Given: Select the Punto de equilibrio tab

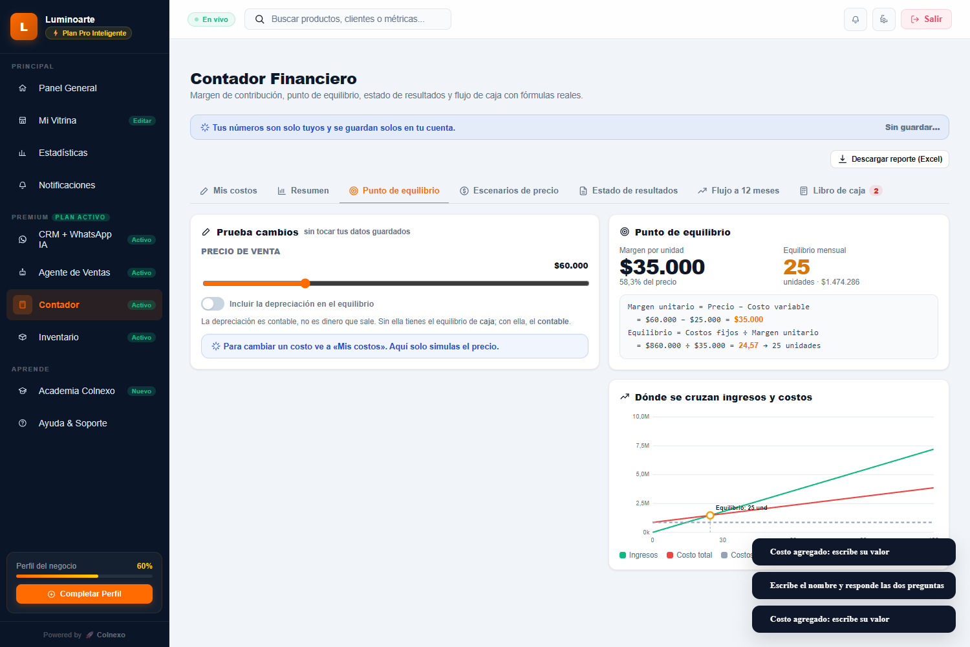Looking at the screenshot, I should [x=394, y=191].
